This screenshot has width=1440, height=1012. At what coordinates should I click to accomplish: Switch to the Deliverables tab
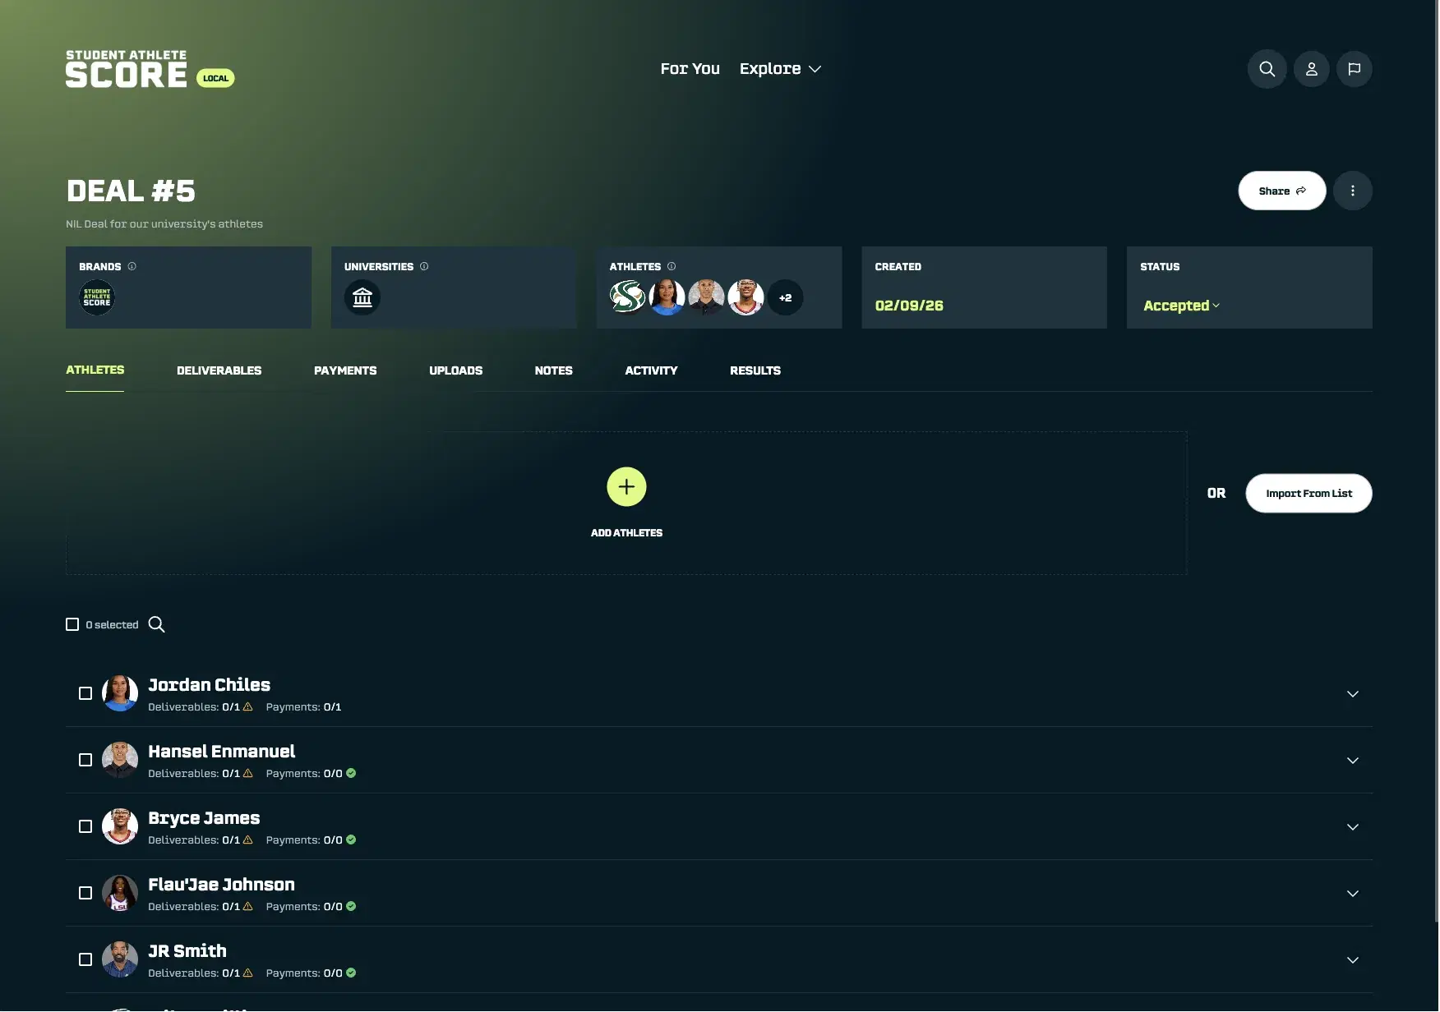pyautogui.click(x=219, y=370)
